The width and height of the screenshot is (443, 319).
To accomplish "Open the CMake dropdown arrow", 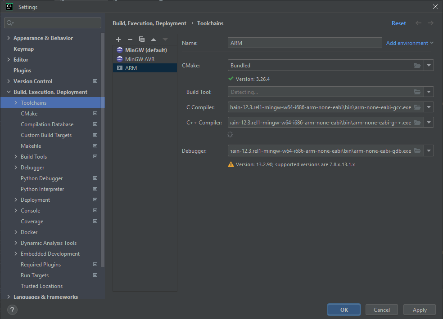I will pyautogui.click(x=429, y=66).
